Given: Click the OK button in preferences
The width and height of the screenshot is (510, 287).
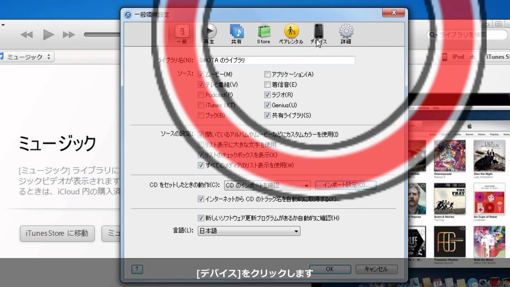Looking at the screenshot, I should point(330,269).
